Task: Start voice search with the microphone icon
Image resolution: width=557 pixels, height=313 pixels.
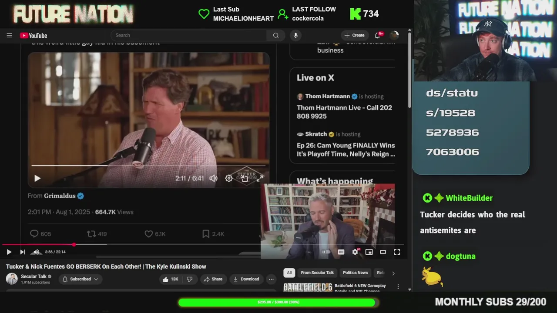Action: 295,35
